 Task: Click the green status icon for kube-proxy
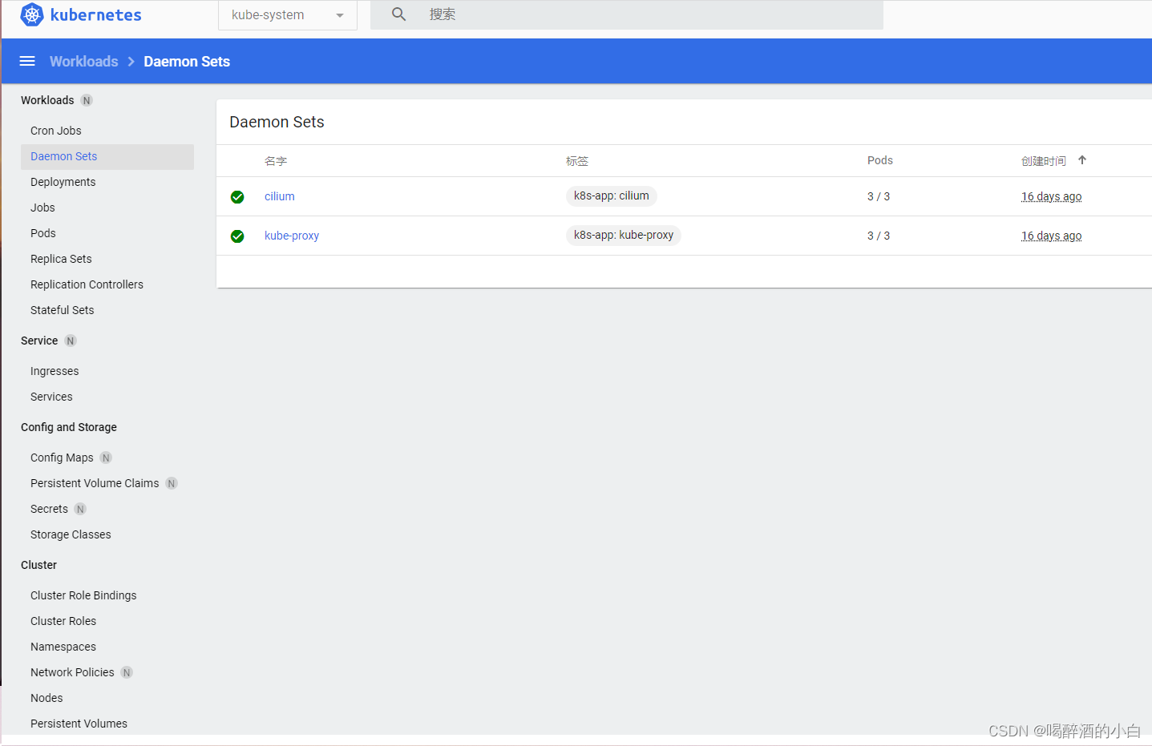[x=237, y=236]
